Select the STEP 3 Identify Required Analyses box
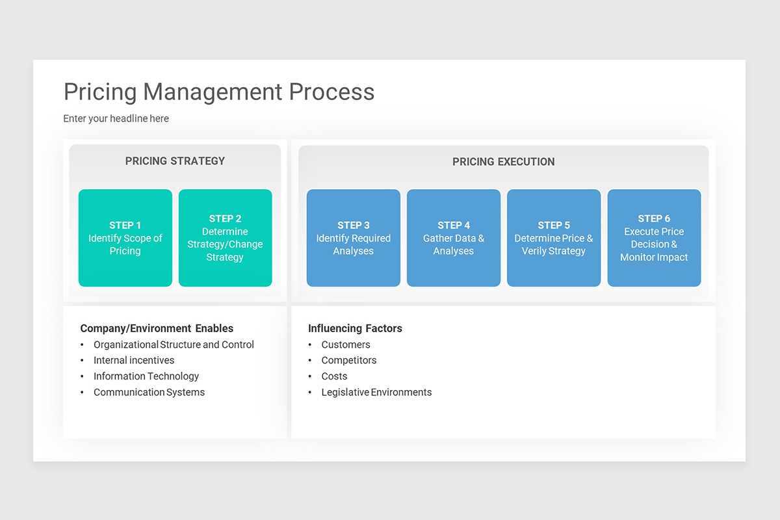 pyautogui.click(x=354, y=238)
